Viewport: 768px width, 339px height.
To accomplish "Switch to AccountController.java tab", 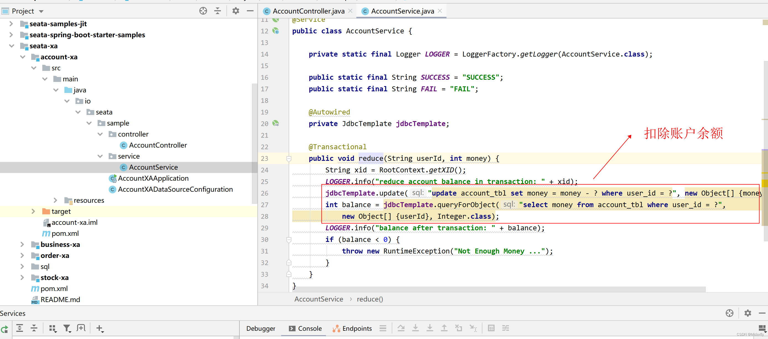I will 308,11.
